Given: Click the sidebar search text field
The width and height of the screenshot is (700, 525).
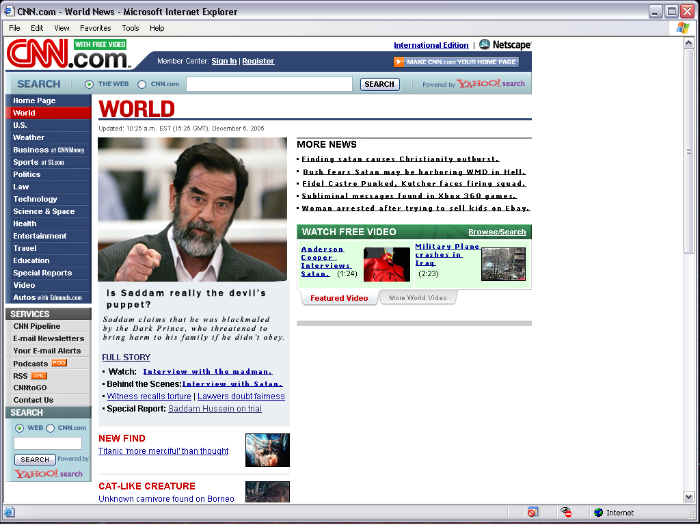Looking at the screenshot, I should coord(48,443).
